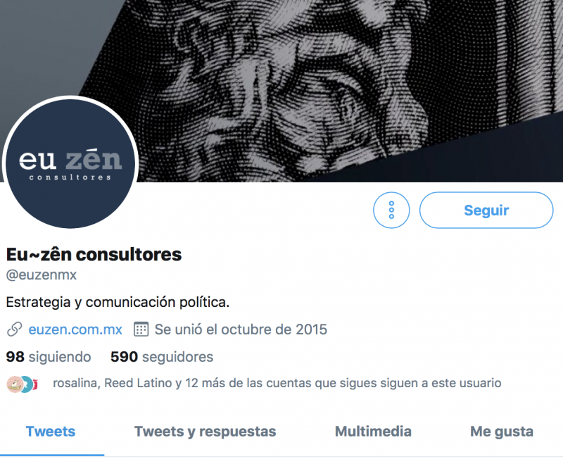The width and height of the screenshot is (563, 459).
Task: Click the Eu~zên consultores display name
Action: click(94, 254)
